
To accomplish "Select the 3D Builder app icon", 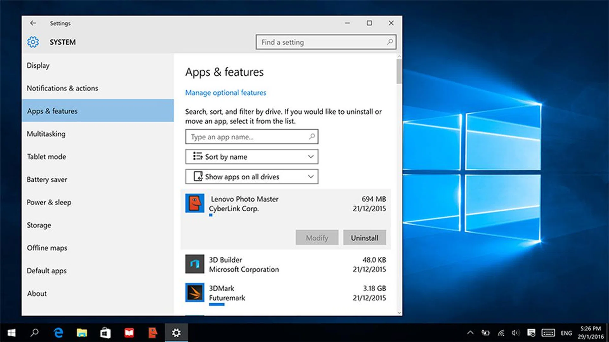I will pyautogui.click(x=194, y=264).
